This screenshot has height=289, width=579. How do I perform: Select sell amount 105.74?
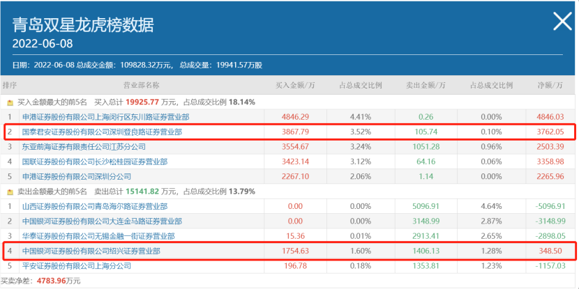426,132
